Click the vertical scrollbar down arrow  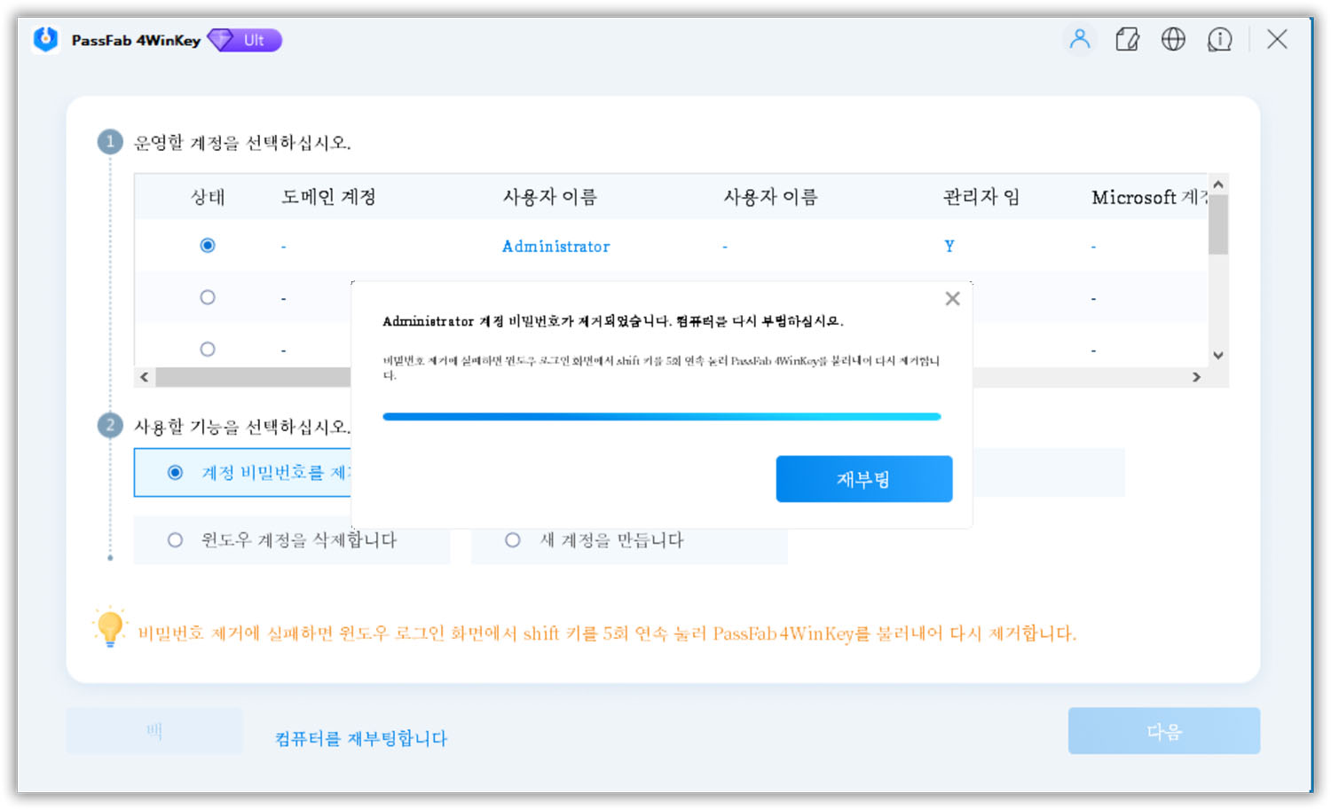pos(1217,353)
